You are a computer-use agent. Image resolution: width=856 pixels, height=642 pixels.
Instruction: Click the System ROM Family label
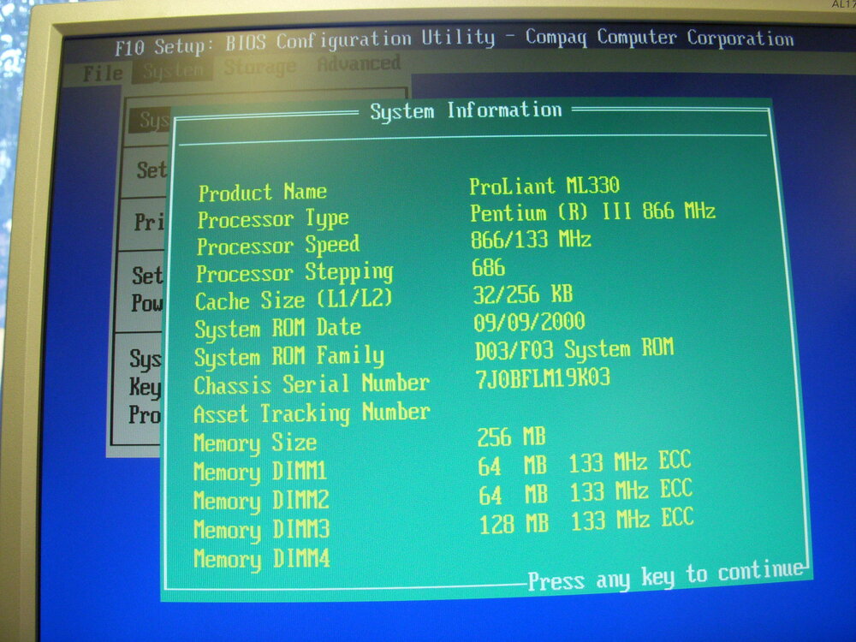[289, 356]
